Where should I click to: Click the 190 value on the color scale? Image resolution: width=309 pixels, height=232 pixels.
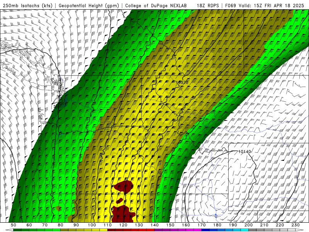(x=233, y=225)
